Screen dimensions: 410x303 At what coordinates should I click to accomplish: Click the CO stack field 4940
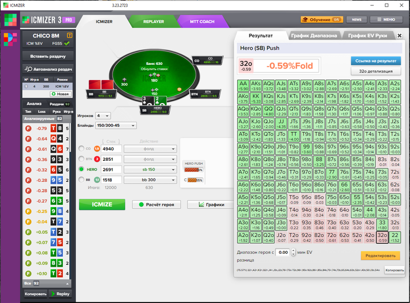point(111,149)
